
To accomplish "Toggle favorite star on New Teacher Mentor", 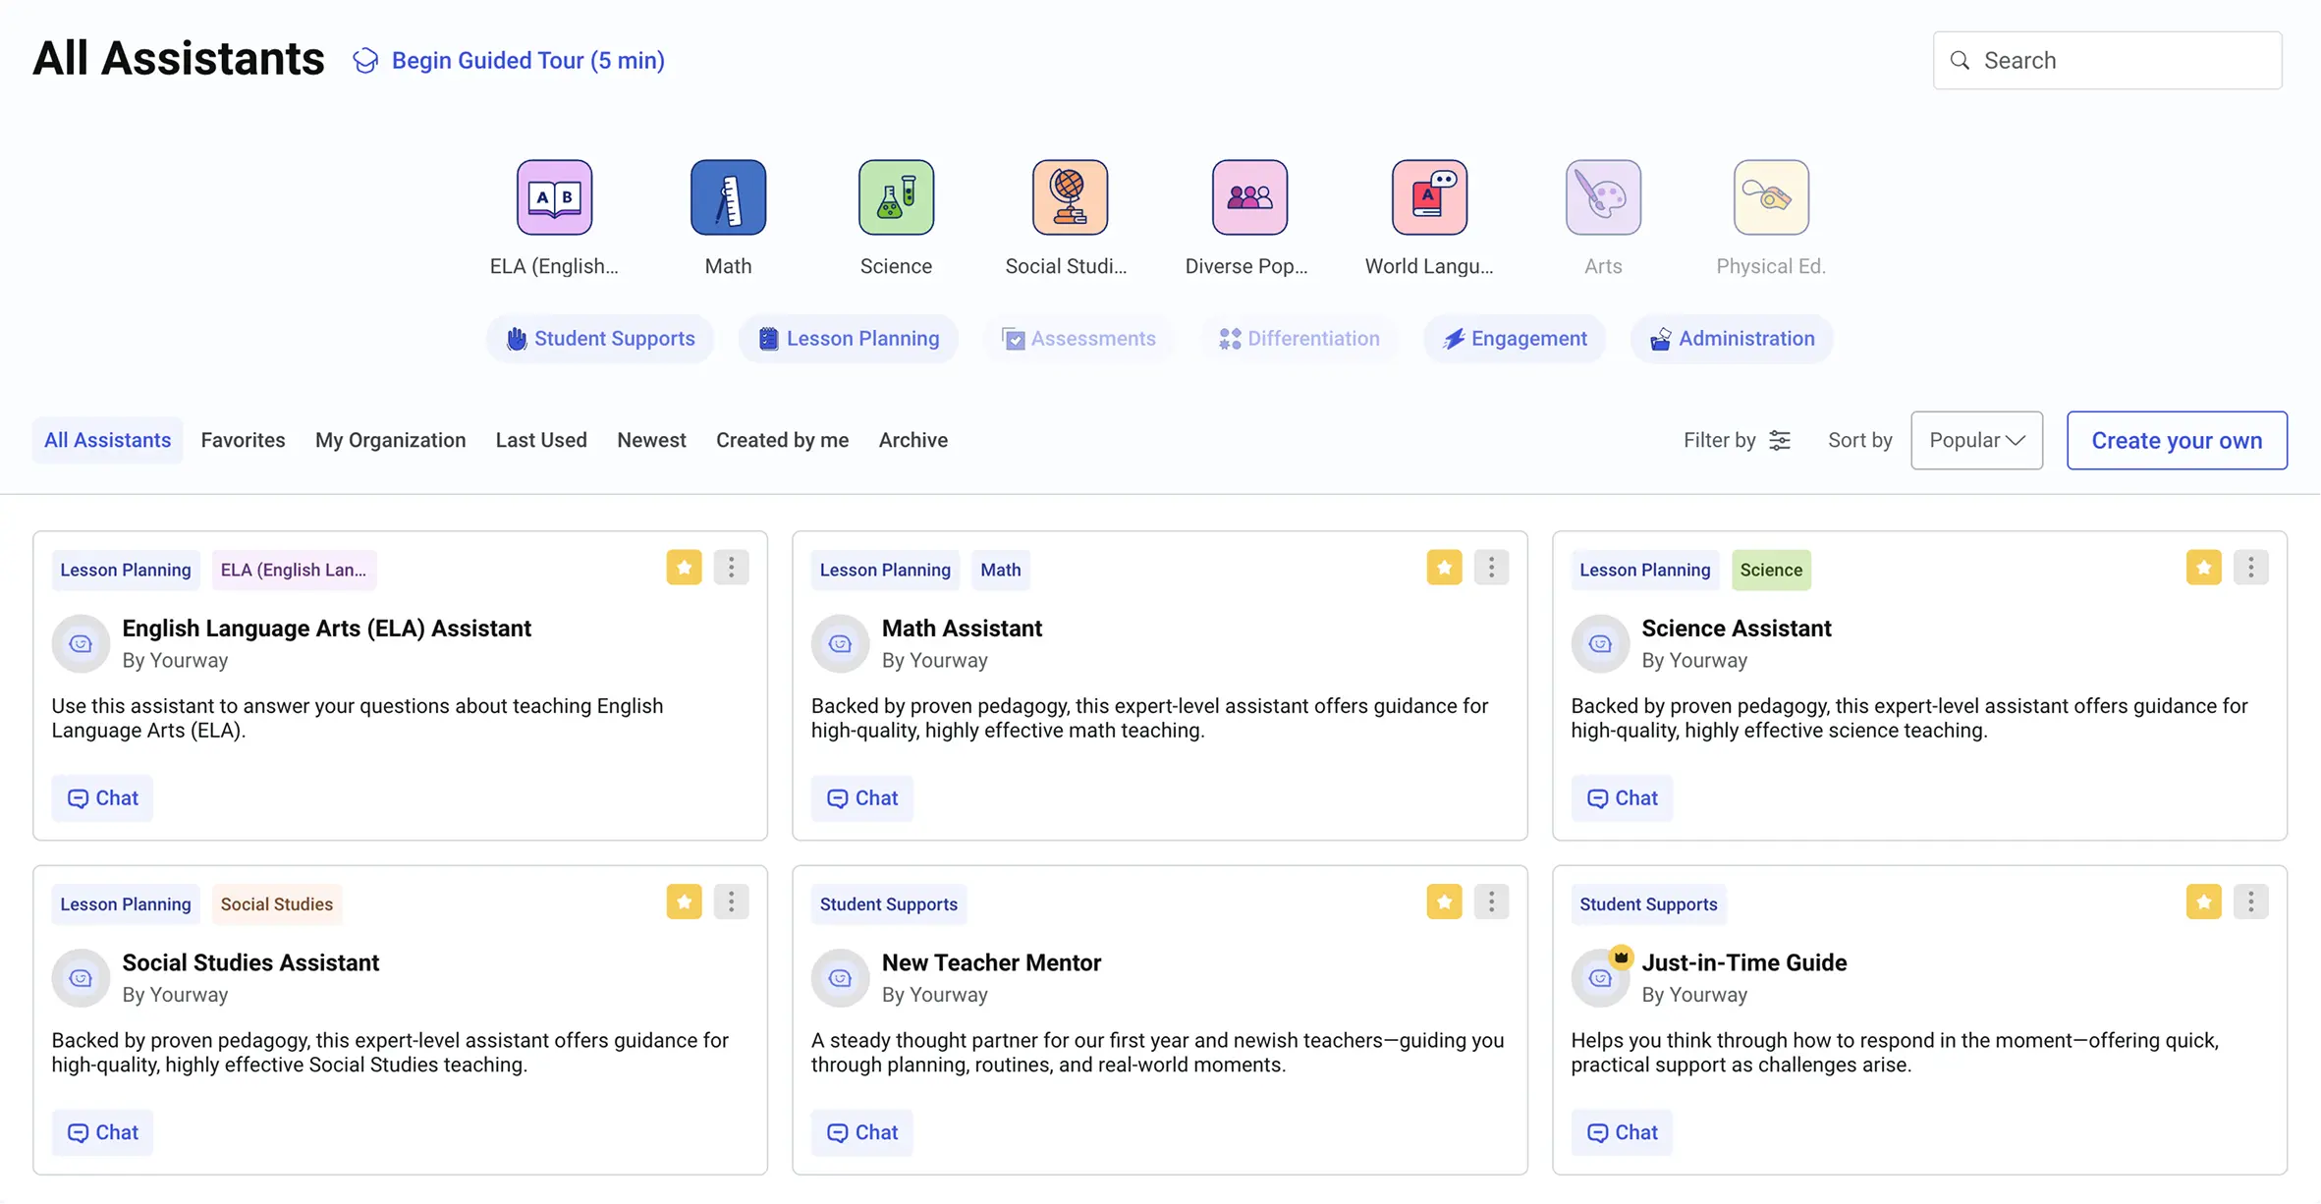I will pyautogui.click(x=1444, y=902).
